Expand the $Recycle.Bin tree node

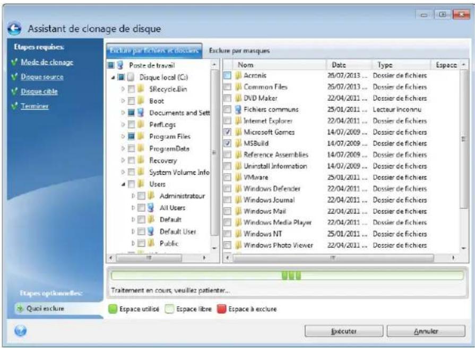click(123, 89)
